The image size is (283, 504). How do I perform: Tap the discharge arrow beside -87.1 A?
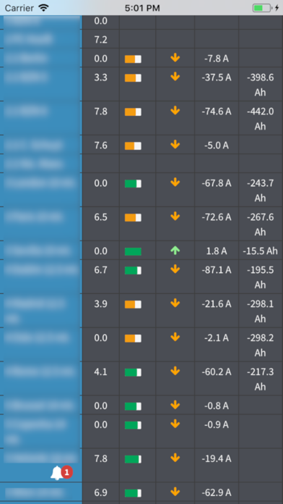click(x=175, y=269)
